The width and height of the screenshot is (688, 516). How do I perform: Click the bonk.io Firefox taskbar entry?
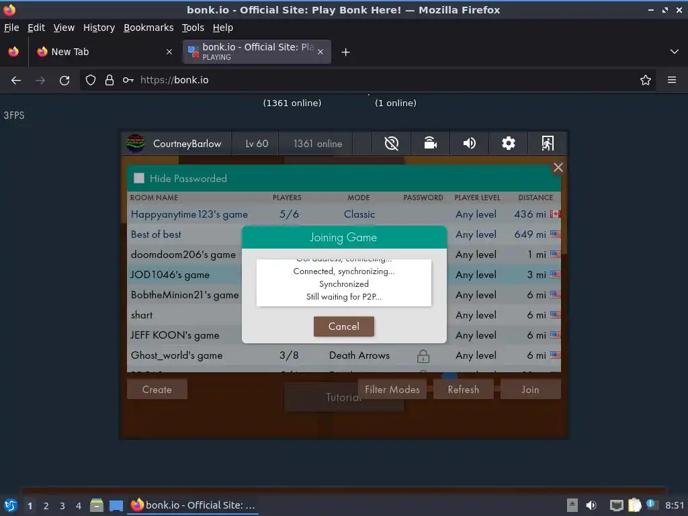pos(193,505)
